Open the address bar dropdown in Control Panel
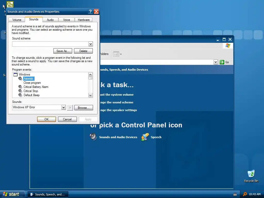264x198 pixels. [216, 62]
